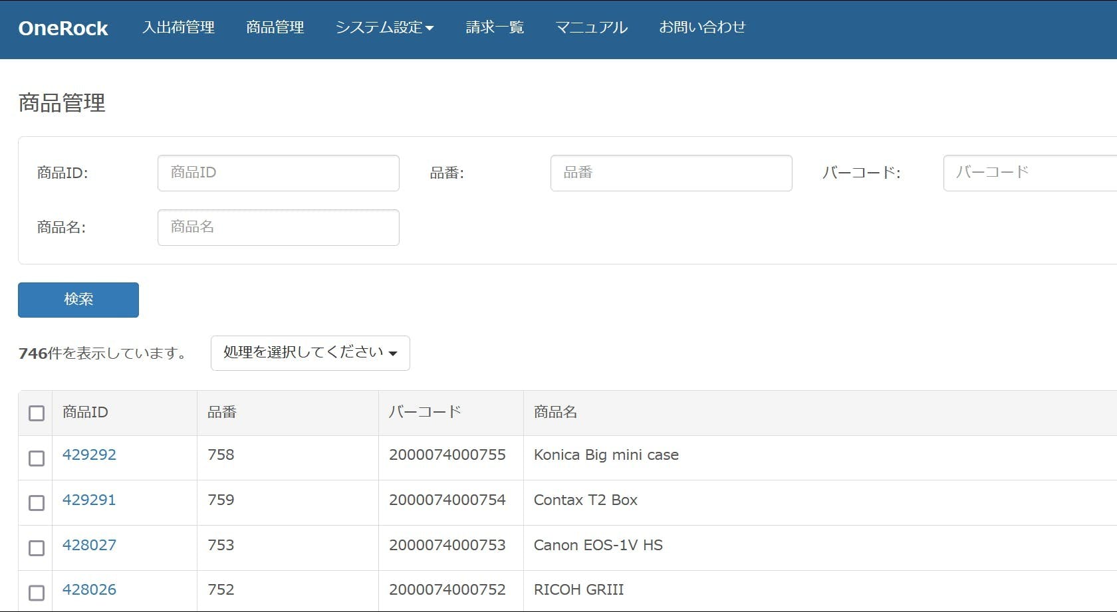Viewport: 1117px width, 612px height.
Task: Select 品番 cell 752
Action: coord(221,589)
